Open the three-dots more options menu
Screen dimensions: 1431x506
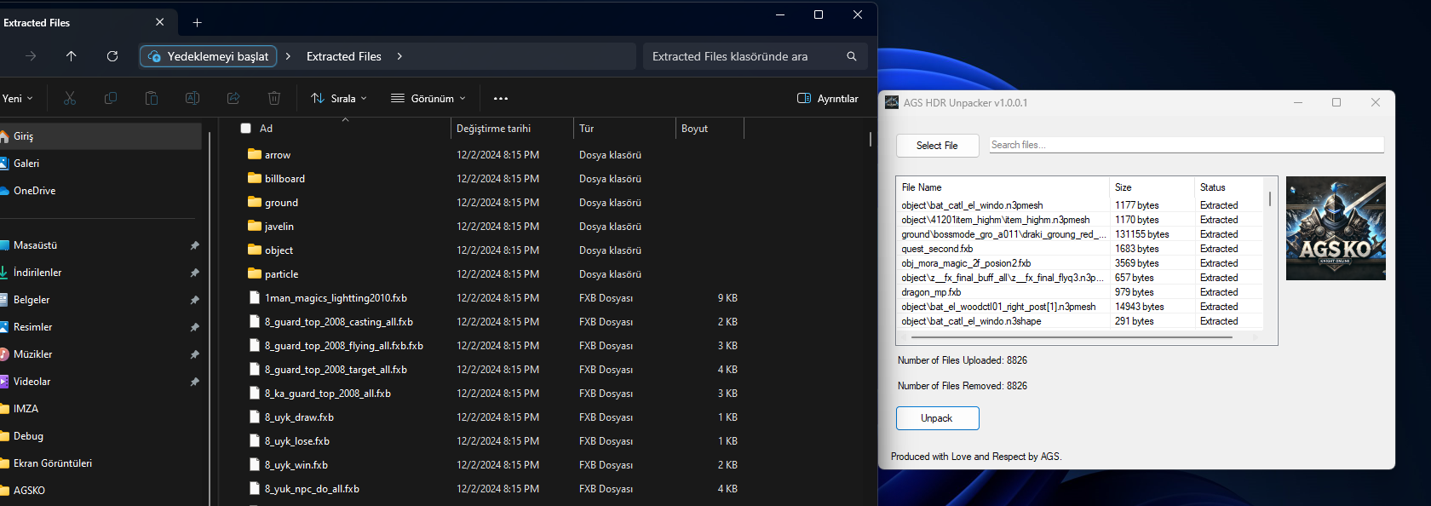coord(501,99)
